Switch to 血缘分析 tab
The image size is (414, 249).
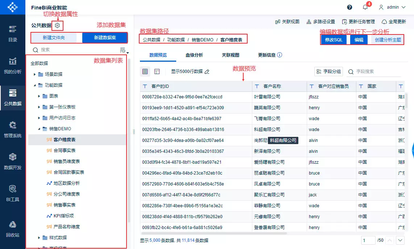pyautogui.click(x=194, y=55)
